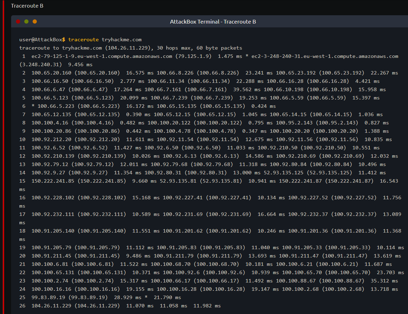Click the hop number 26 at the row start
The image size is (408, 314).
[x=22, y=306]
